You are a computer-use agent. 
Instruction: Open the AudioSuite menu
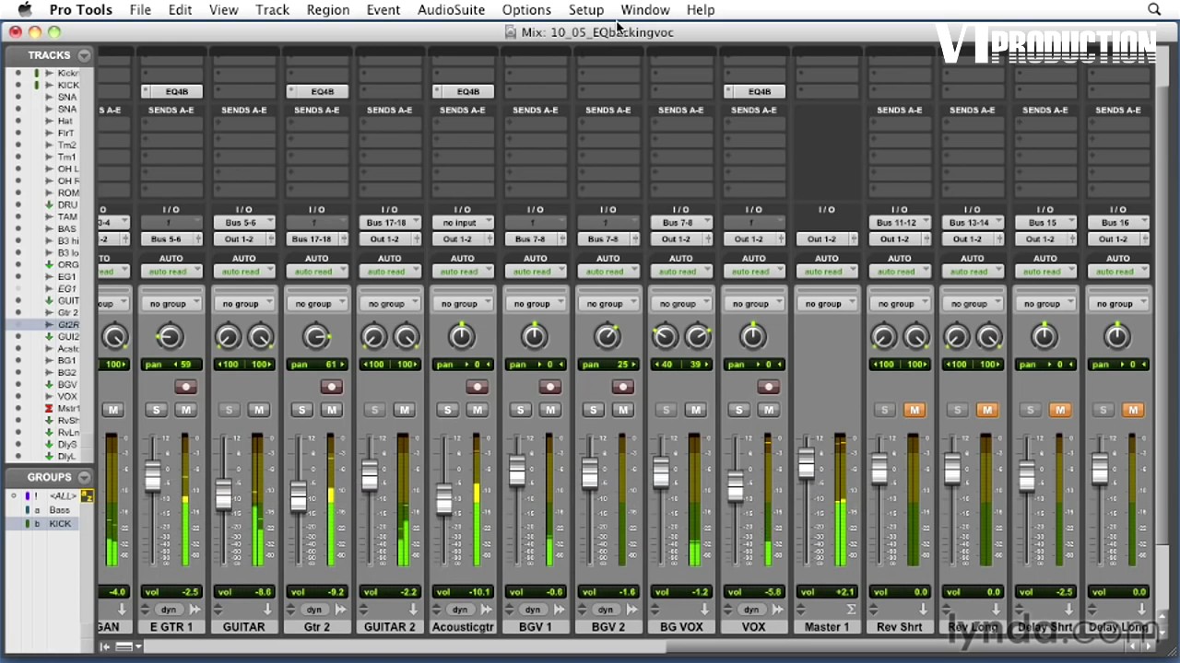[451, 9]
